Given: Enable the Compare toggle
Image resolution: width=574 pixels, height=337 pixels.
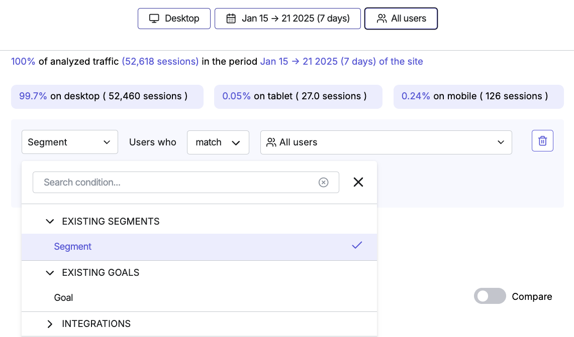Looking at the screenshot, I should tap(490, 296).
